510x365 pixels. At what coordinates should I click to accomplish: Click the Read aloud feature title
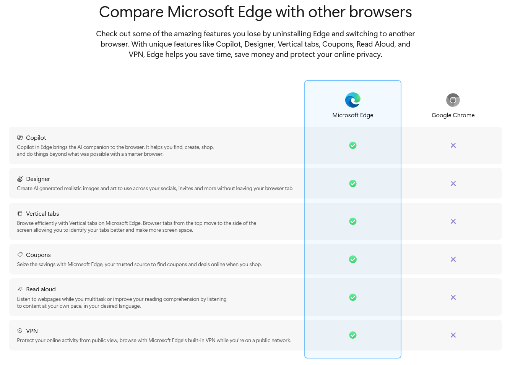41,289
